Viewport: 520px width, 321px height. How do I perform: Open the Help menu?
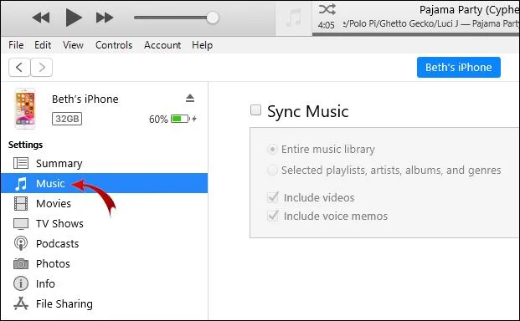[202, 45]
